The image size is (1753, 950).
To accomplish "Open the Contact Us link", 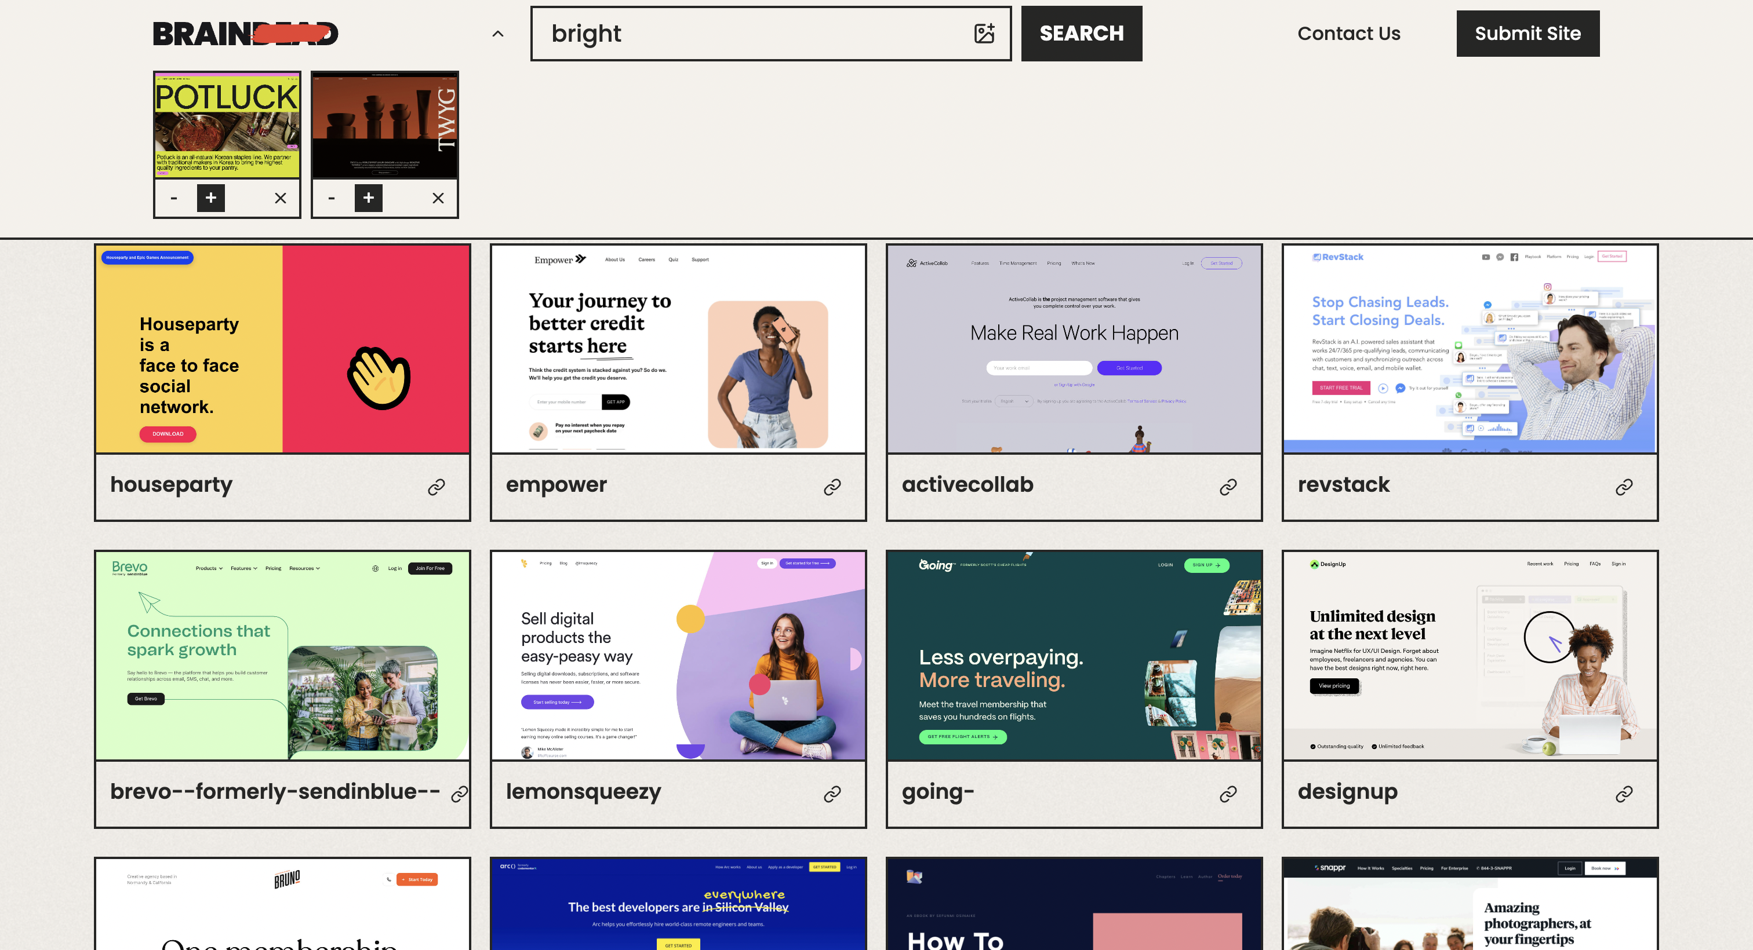I will click(1348, 34).
